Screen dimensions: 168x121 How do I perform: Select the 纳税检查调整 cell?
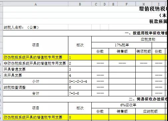(x=35, y=87)
